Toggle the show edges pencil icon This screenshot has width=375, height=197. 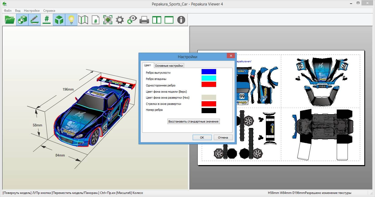coord(34,20)
